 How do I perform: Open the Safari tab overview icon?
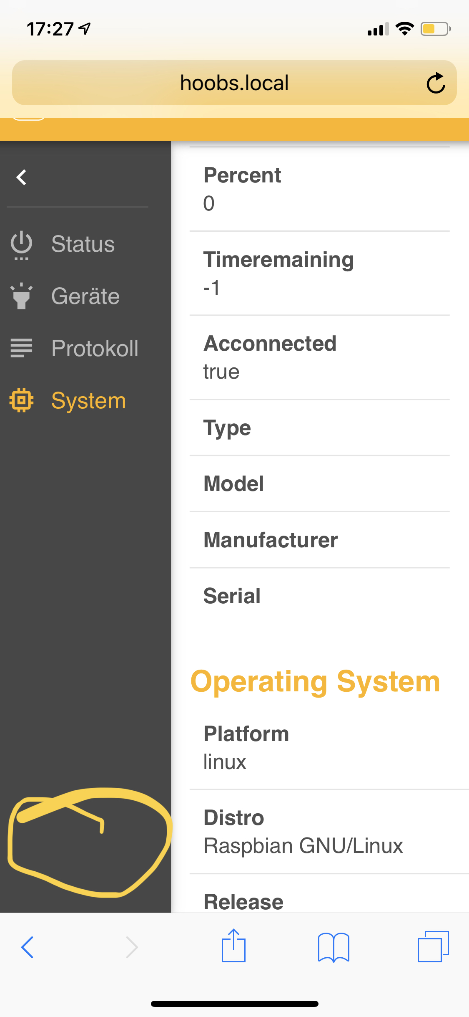coord(434,946)
